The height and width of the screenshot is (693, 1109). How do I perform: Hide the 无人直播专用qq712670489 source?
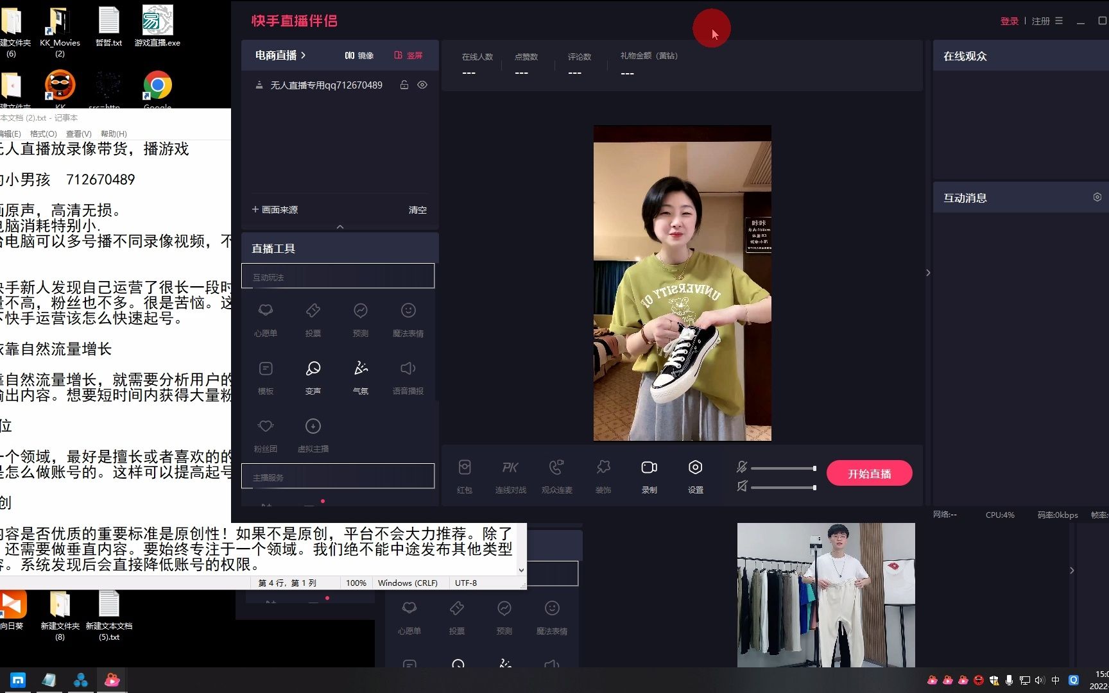422,85
